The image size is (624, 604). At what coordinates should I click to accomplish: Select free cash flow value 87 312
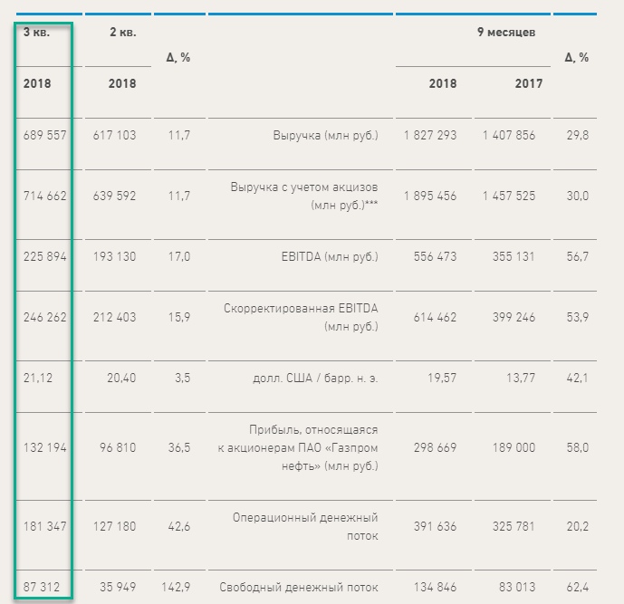coord(41,588)
